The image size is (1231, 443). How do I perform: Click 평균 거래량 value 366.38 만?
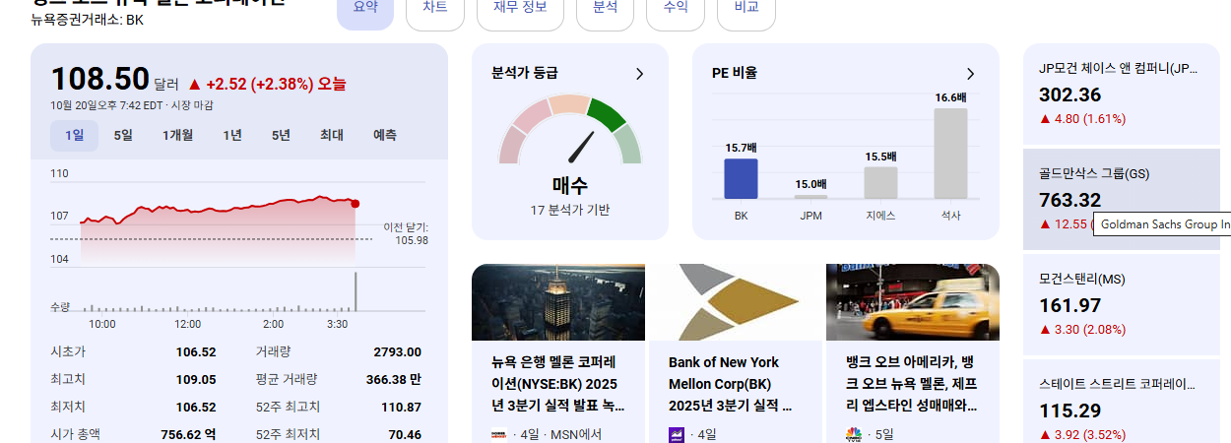tap(393, 379)
